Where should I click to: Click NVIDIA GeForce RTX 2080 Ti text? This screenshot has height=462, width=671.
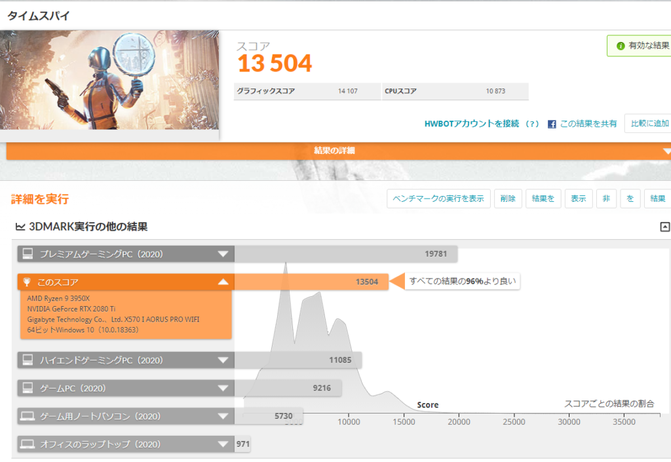pos(71,309)
